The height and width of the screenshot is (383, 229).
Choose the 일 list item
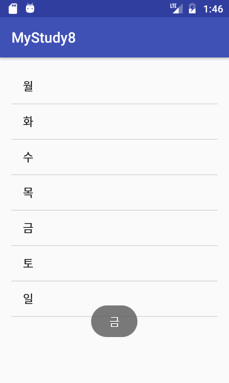pos(114,299)
